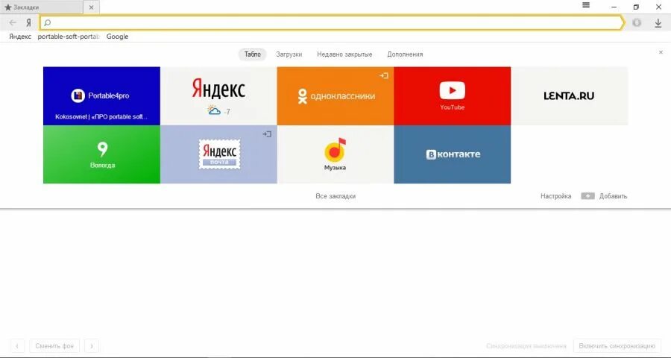Open the ВКонтакте tile

[452, 154]
